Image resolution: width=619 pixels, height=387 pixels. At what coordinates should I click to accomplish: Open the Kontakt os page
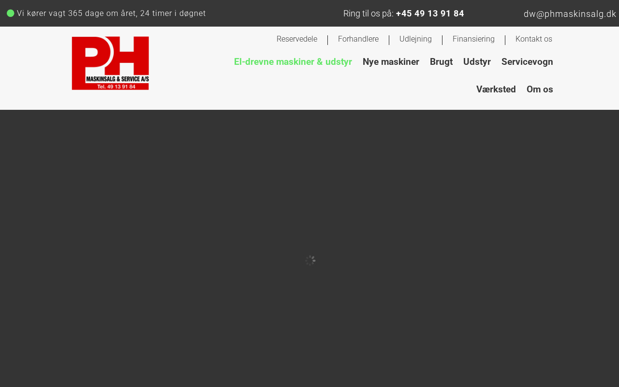pos(534,39)
